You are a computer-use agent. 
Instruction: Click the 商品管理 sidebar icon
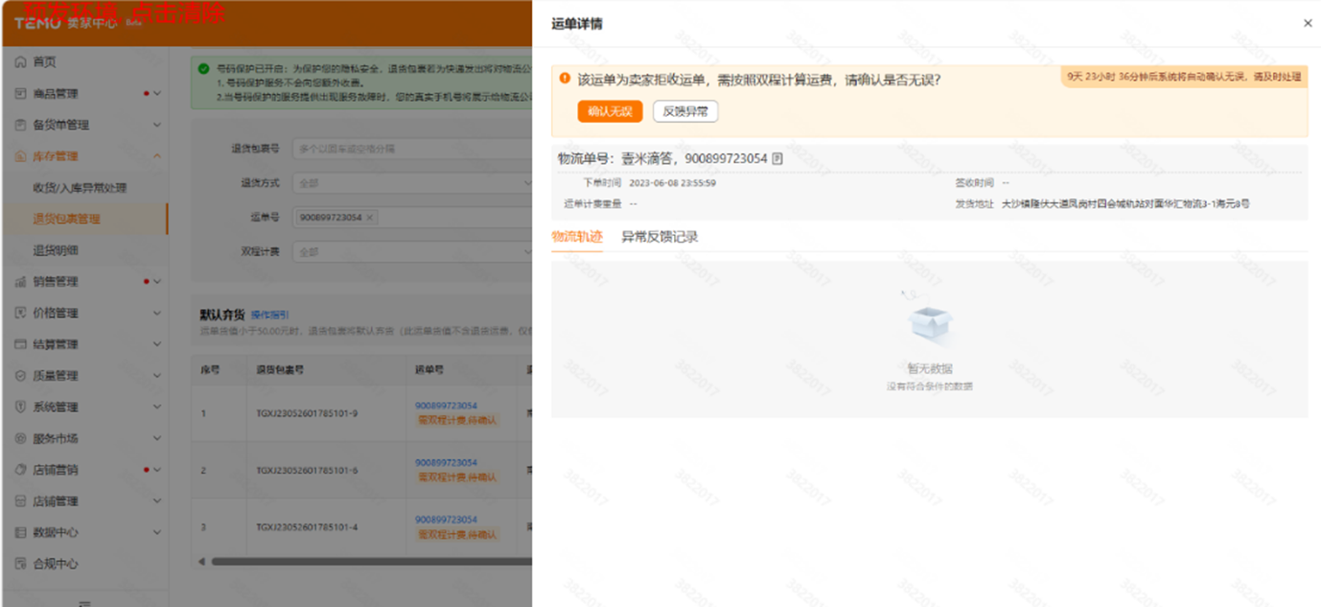point(21,94)
